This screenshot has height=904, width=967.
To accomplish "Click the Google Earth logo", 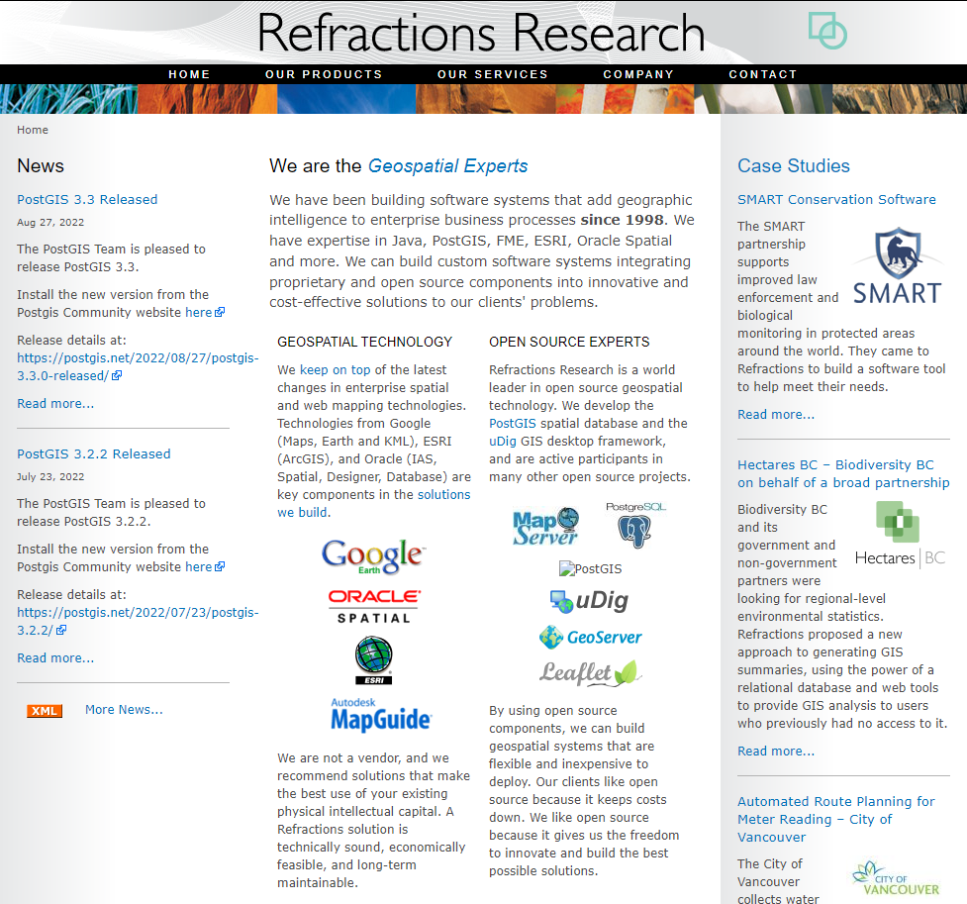I will pos(373,556).
